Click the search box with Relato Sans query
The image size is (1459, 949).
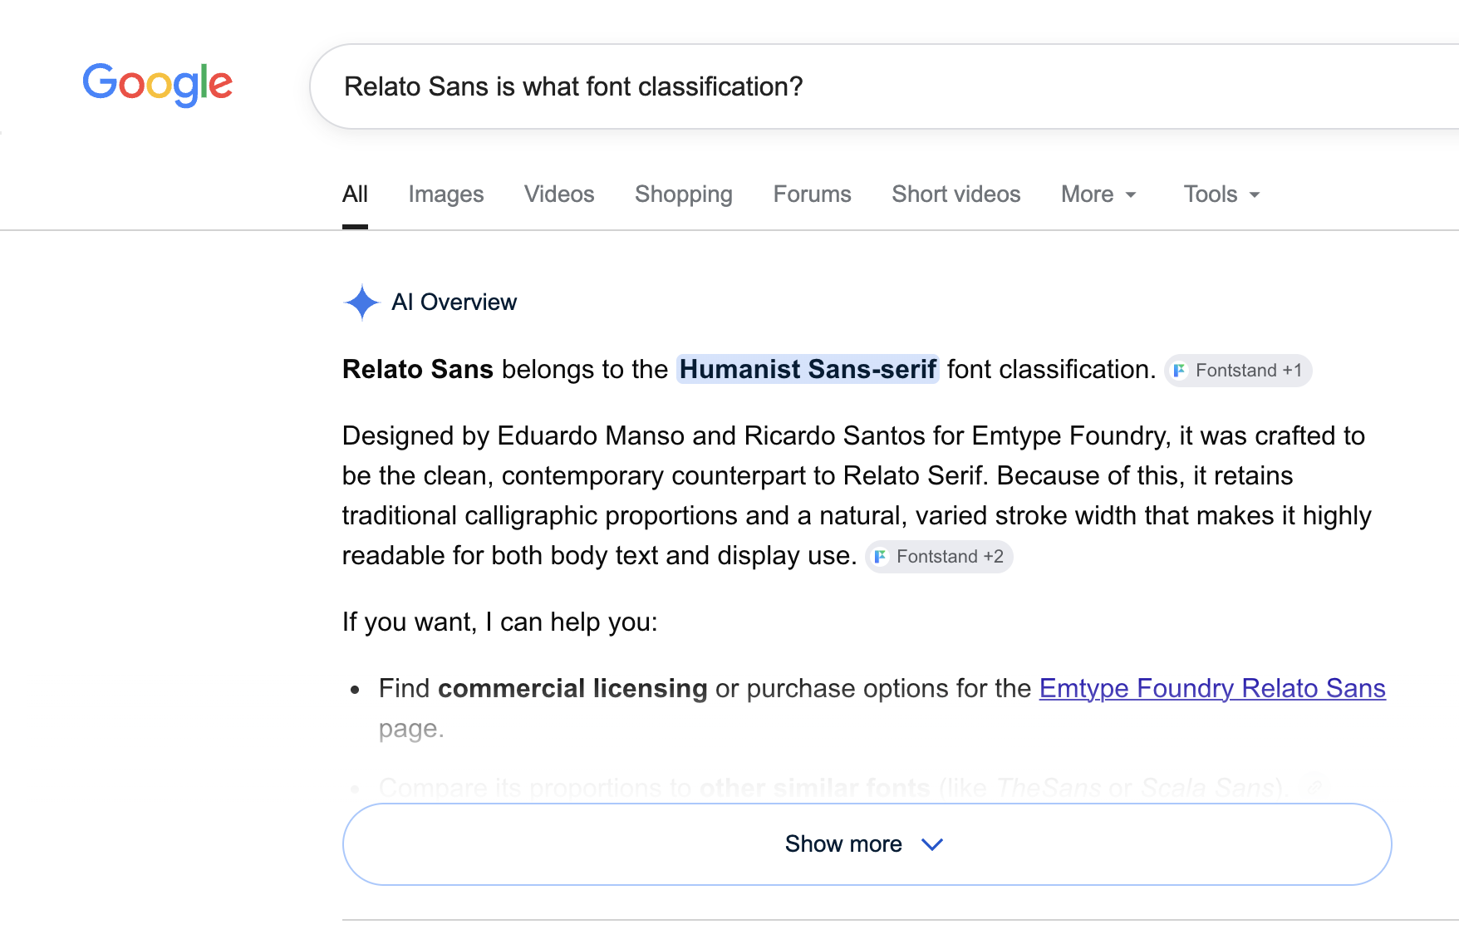pyautogui.click(x=885, y=86)
